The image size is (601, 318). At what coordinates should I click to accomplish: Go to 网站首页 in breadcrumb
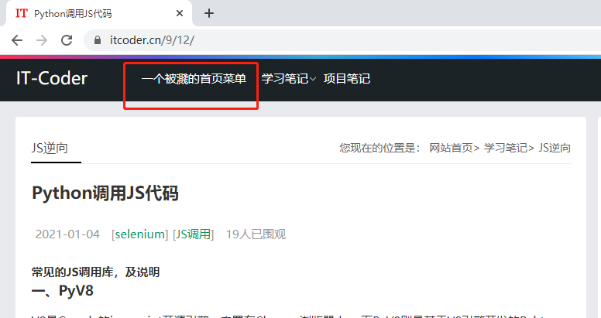pyautogui.click(x=451, y=149)
